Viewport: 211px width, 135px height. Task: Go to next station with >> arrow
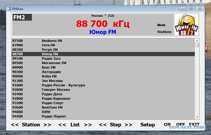point(47,125)
